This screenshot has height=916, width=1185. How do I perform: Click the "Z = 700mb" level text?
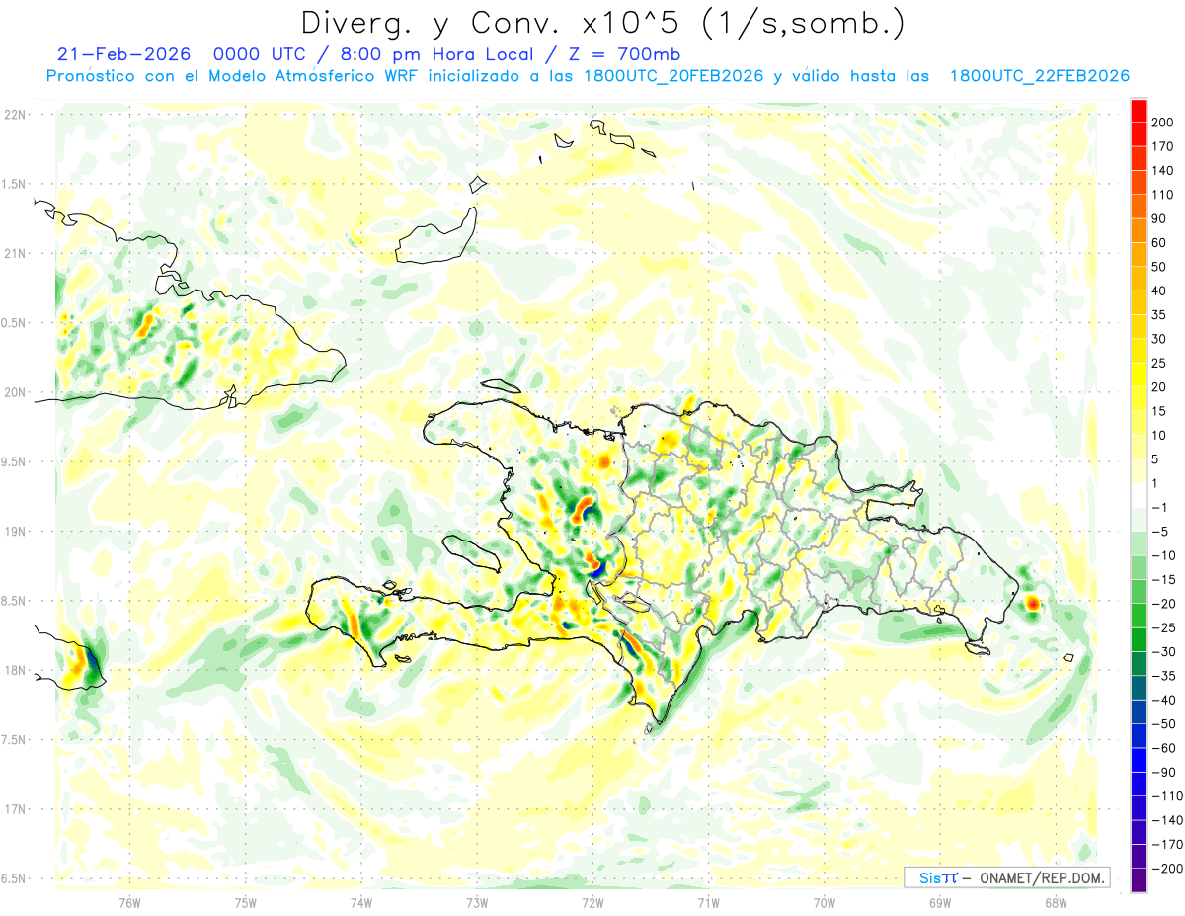625,53
